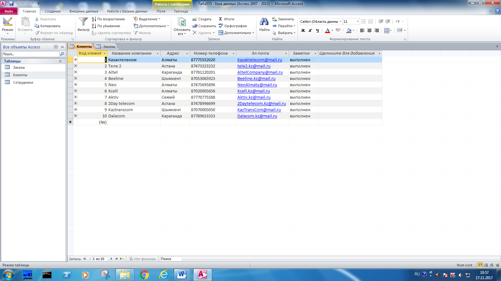Align text left
The width and height of the screenshot is (501, 281).
click(x=362, y=31)
